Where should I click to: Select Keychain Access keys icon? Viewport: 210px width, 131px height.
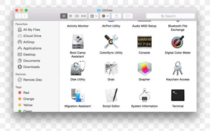point(177,68)
